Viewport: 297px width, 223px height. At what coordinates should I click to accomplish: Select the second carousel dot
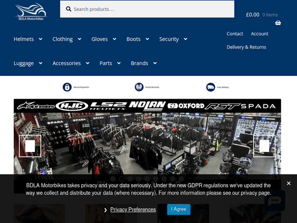click(x=122, y=179)
